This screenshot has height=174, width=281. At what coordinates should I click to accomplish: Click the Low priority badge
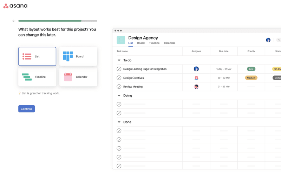[x=251, y=69]
